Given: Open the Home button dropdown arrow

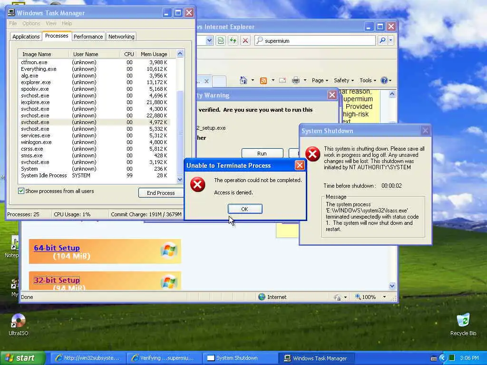Looking at the screenshot, I should tap(253, 80).
